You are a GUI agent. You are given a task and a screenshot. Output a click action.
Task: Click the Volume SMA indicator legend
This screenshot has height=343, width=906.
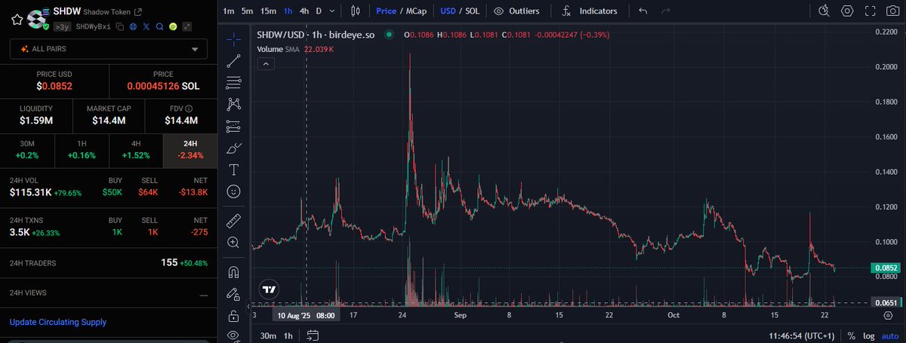click(294, 49)
